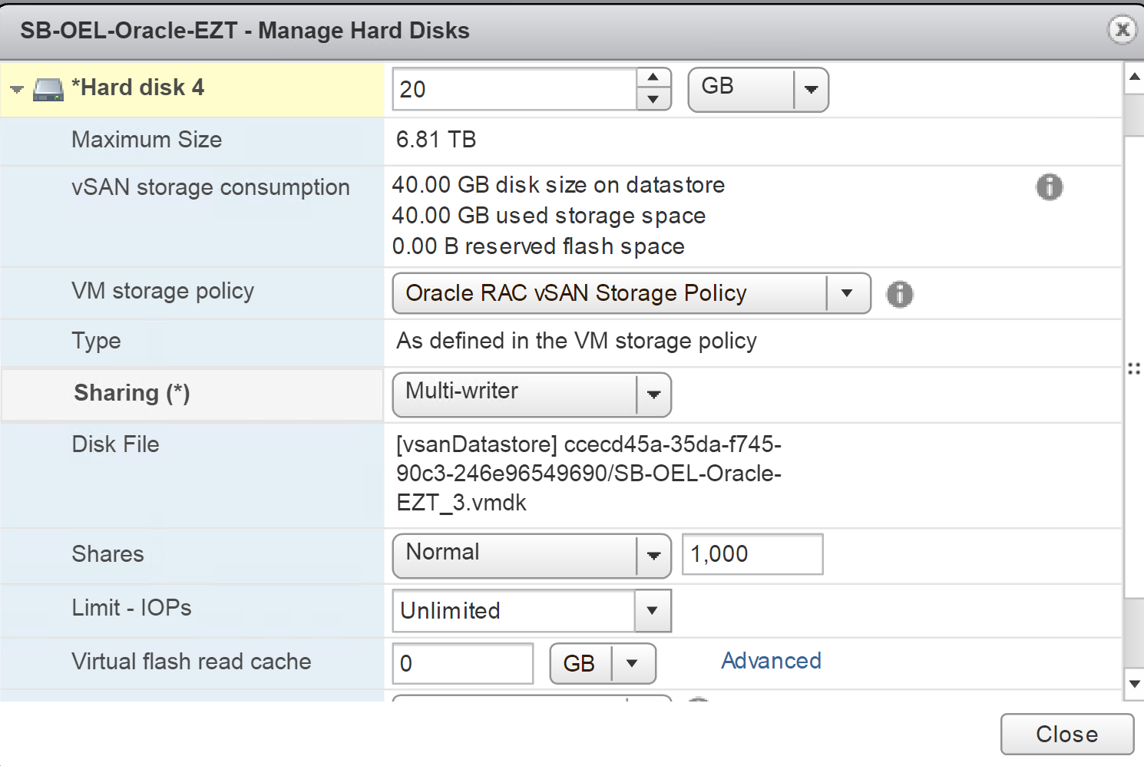
Task: Click the Virtual flash read cache field
Action: click(462, 663)
